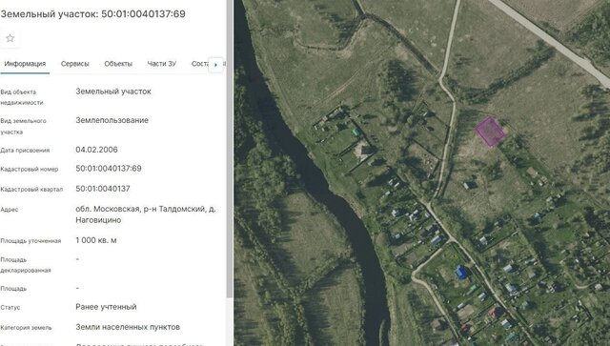
Task: Click the label Дата присвоения
Action: click(25, 151)
